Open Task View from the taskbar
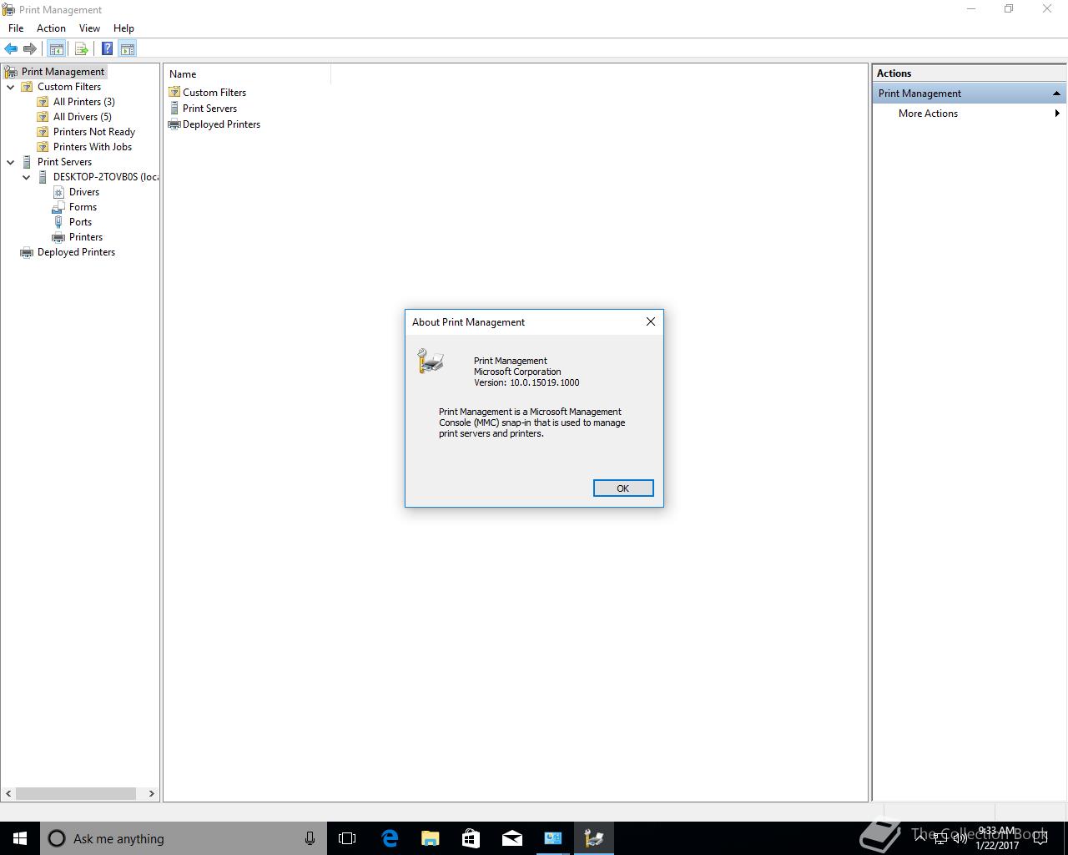This screenshot has height=855, width=1068. [x=347, y=838]
